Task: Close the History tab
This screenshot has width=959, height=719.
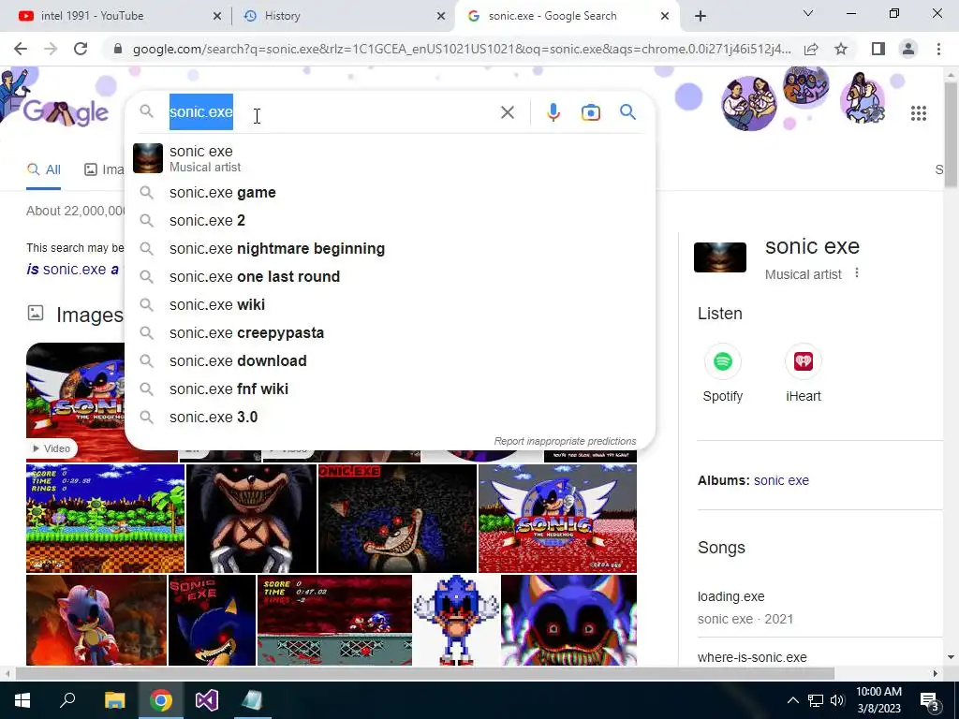Action: 441,16
